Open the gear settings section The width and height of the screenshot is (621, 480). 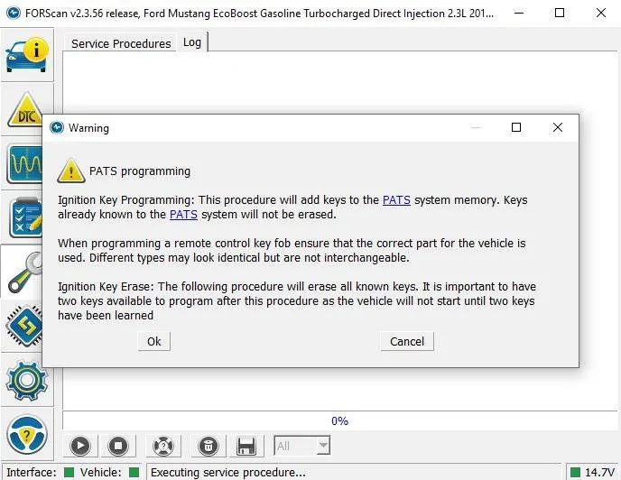tap(26, 381)
